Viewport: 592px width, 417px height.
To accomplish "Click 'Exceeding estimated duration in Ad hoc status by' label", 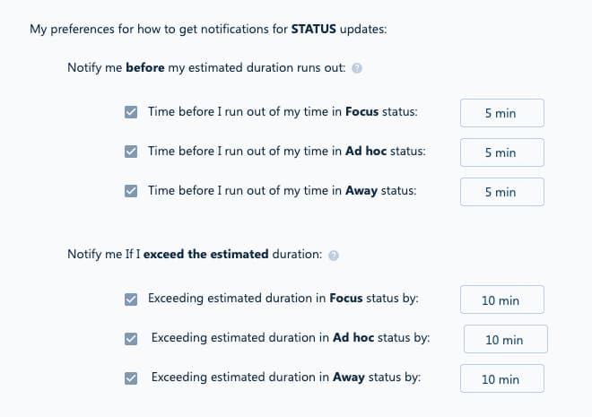I will coord(291,338).
